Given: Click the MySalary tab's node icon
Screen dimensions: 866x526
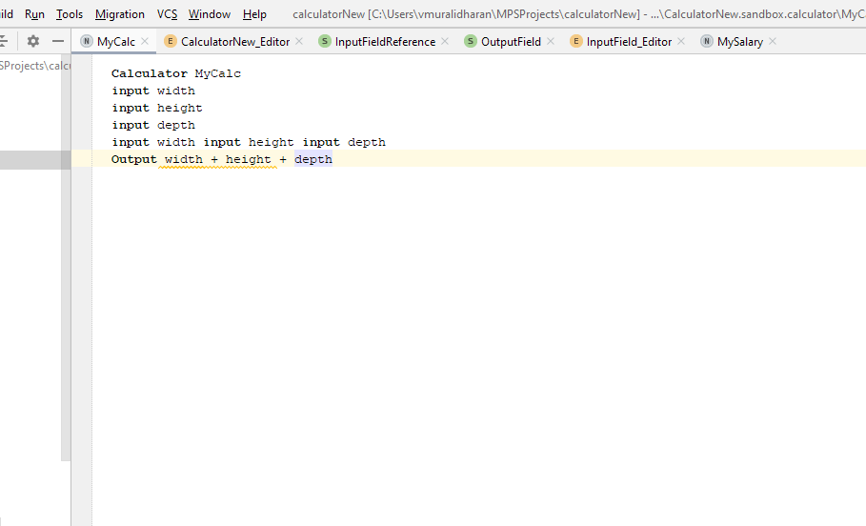Looking at the screenshot, I should pos(707,42).
